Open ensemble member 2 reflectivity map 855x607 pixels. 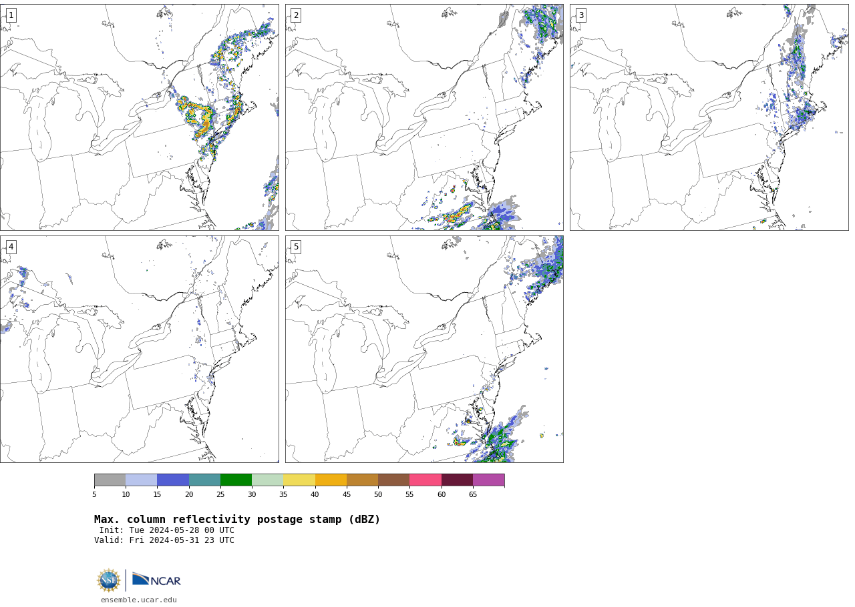point(424,117)
